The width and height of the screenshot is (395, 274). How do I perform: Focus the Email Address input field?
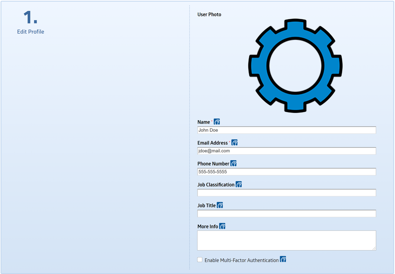pos(286,151)
